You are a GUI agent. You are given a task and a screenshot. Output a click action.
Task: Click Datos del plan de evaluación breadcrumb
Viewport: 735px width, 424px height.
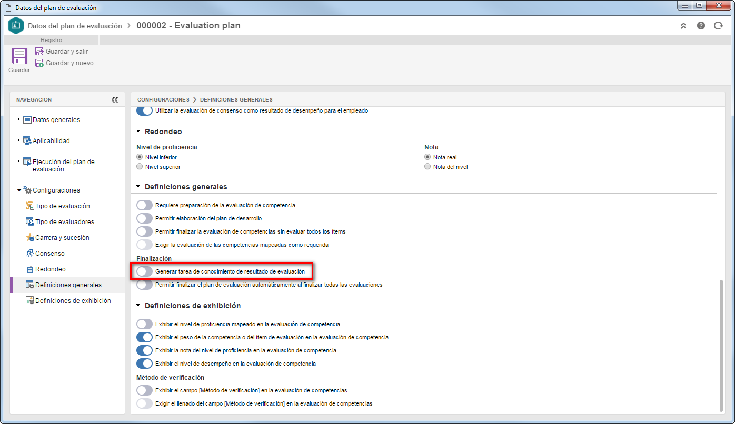75,26
